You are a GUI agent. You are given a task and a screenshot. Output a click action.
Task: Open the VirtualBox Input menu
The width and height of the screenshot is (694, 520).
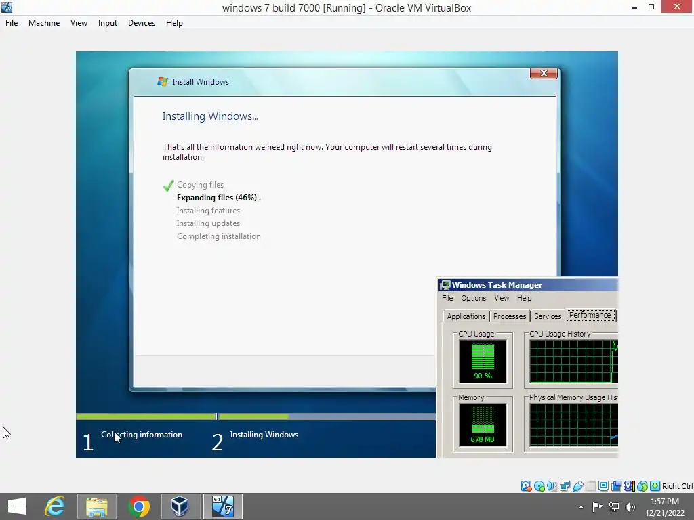tap(108, 23)
